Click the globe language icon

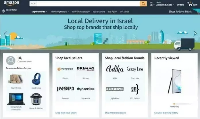(151, 5)
